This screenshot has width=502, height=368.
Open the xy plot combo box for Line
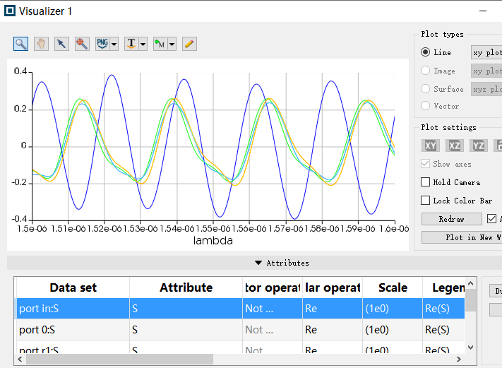click(486, 52)
